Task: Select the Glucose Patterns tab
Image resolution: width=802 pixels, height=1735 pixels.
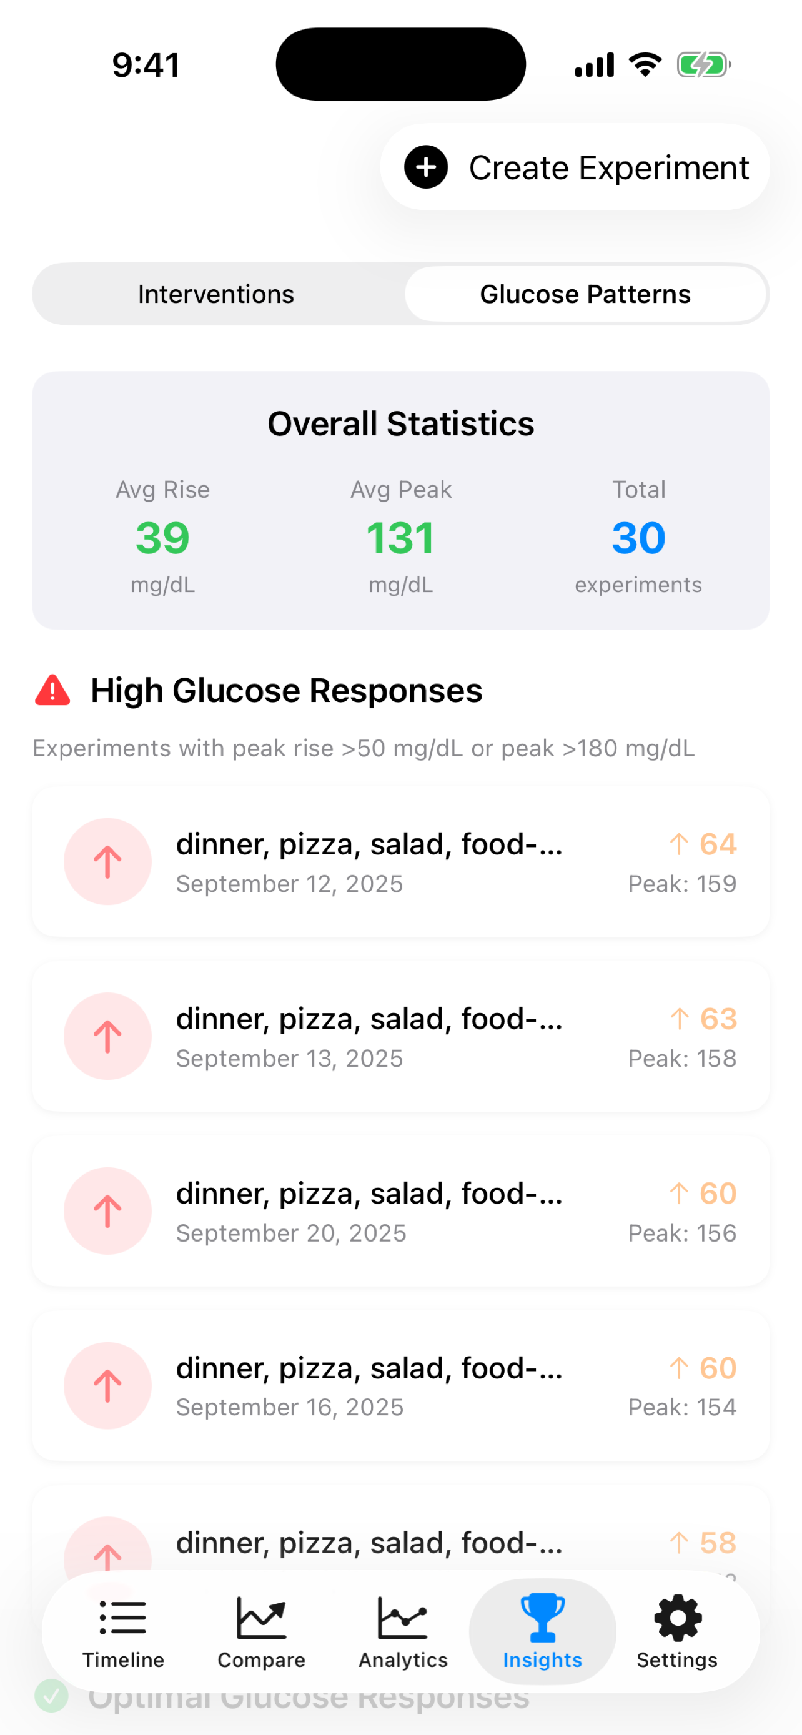Action: 585,294
